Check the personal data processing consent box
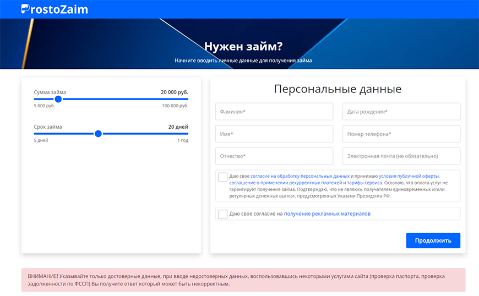 tap(222, 177)
